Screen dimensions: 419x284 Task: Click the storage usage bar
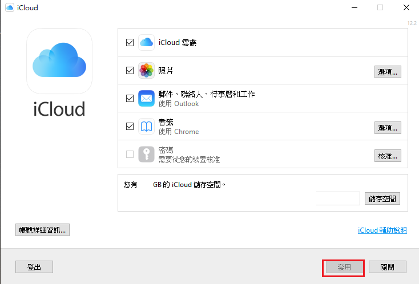338,198
